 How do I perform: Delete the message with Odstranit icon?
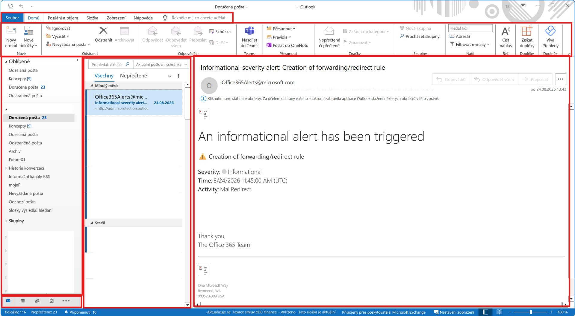pyautogui.click(x=103, y=35)
